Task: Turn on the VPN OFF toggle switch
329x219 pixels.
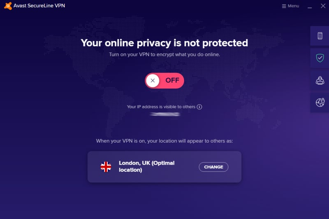Action: click(x=164, y=81)
